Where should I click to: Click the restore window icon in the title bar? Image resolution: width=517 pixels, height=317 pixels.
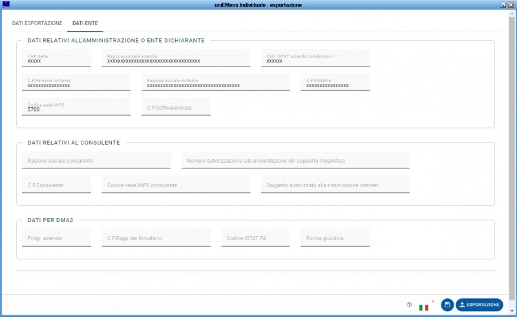pos(503,5)
